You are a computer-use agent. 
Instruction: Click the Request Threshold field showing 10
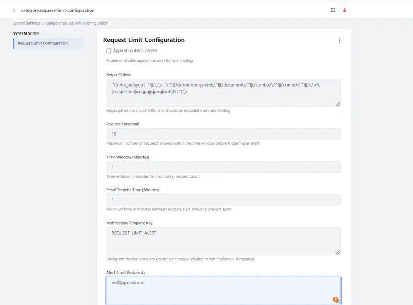pyautogui.click(x=224, y=134)
